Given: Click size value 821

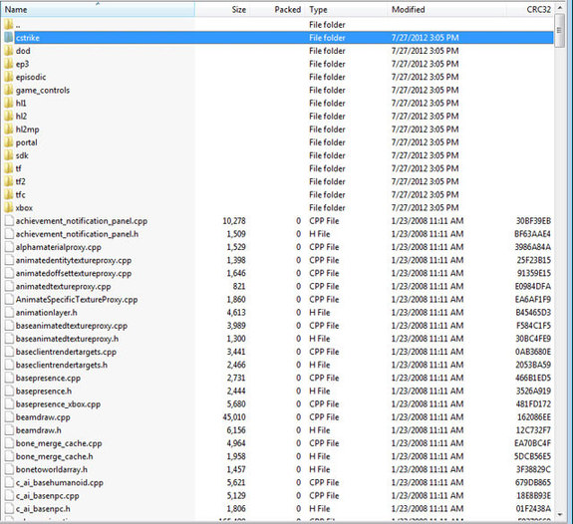Looking at the screenshot, I should [x=239, y=287].
